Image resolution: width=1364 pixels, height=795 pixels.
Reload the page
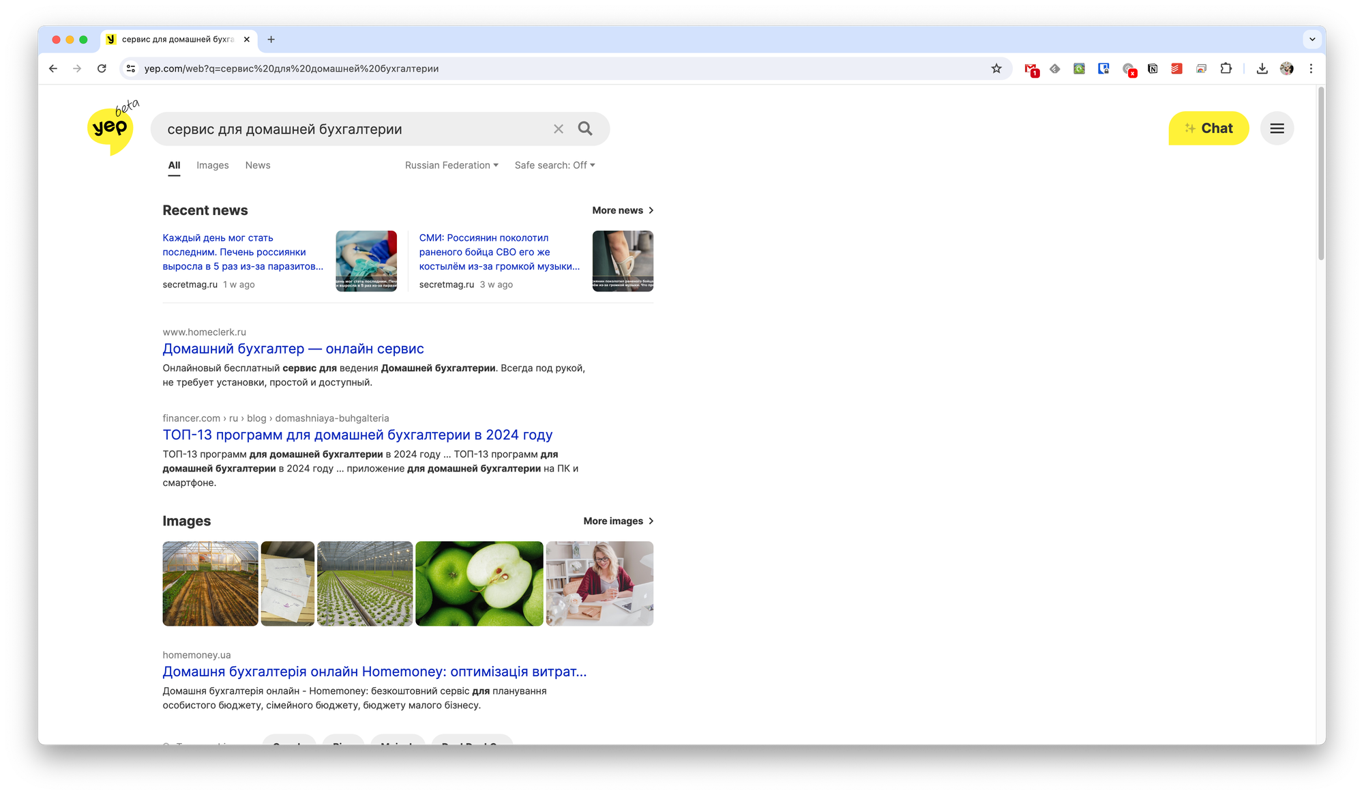click(x=102, y=68)
